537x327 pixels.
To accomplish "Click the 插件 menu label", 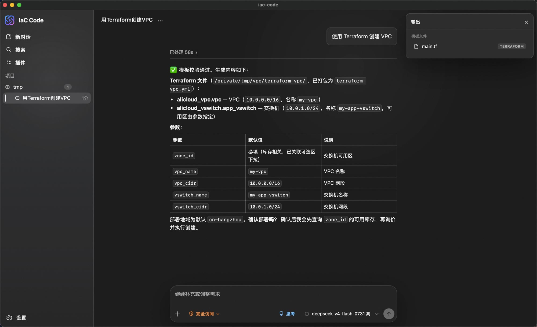I will tap(20, 63).
